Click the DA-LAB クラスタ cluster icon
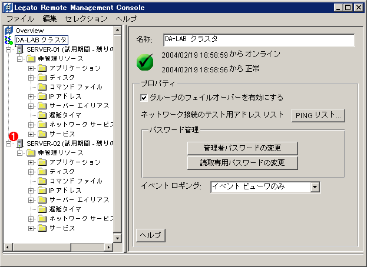 tap(9, 40)
